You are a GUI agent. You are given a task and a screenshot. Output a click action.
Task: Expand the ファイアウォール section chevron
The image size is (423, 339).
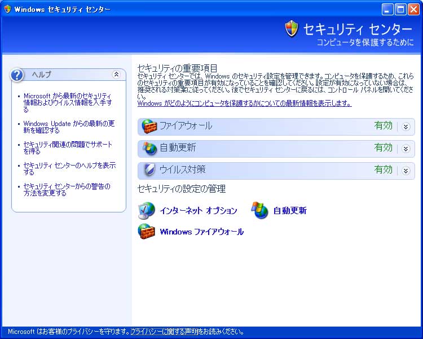406,127
